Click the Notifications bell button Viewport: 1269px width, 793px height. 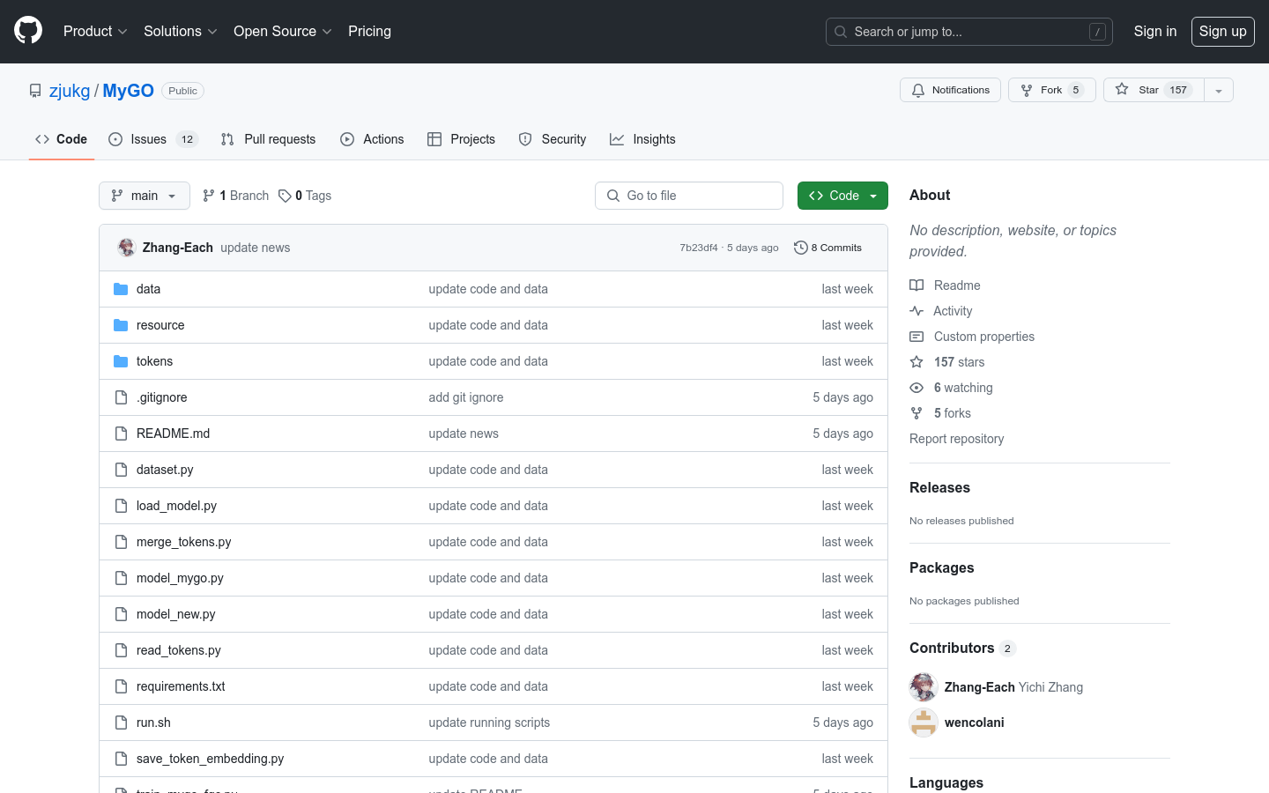[950, 90]
